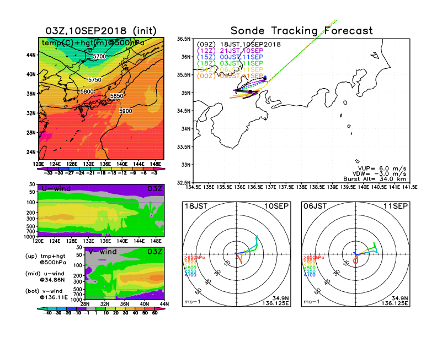Click the "148E" label under 500hPa map
Image resolution: width=437 pixels, height=337 pixels.
click(156, 164)
